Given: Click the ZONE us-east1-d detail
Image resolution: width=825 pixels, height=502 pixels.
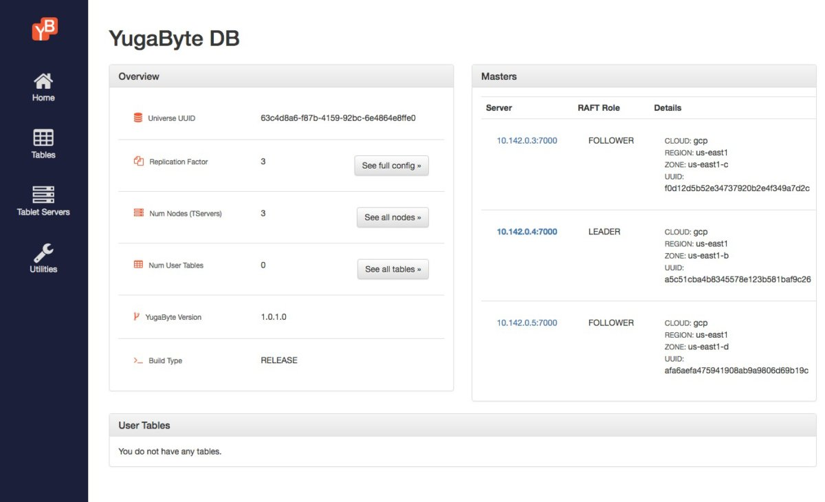Looking at the screenshot, I should (x=696, y=347).
